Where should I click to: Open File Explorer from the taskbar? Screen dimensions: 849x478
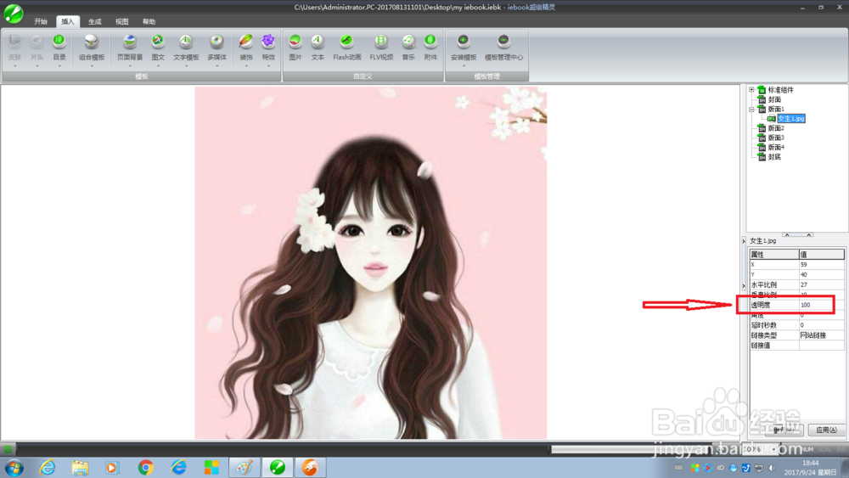tap(80, 468)
